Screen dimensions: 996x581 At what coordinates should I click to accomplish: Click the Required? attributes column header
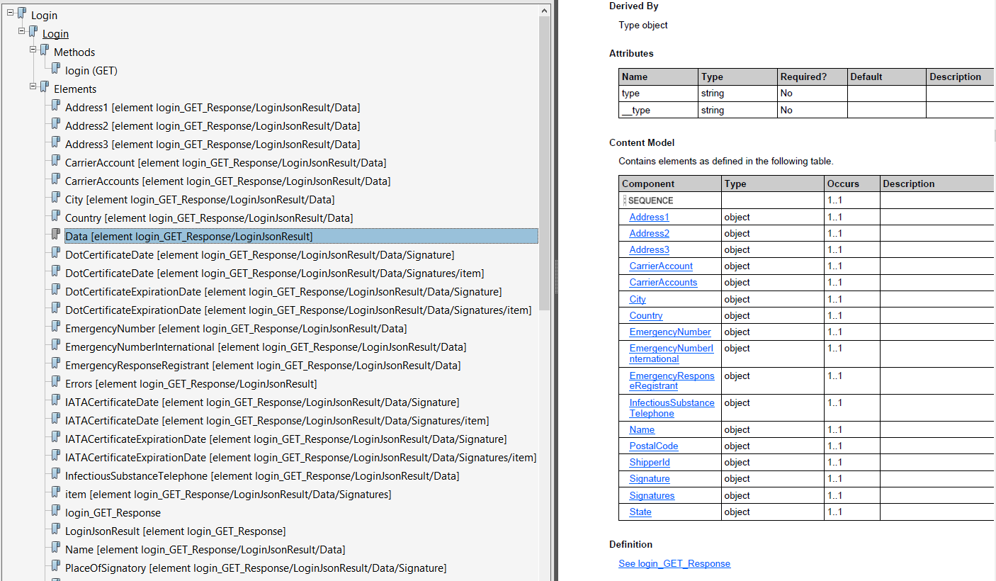[812, 77]
